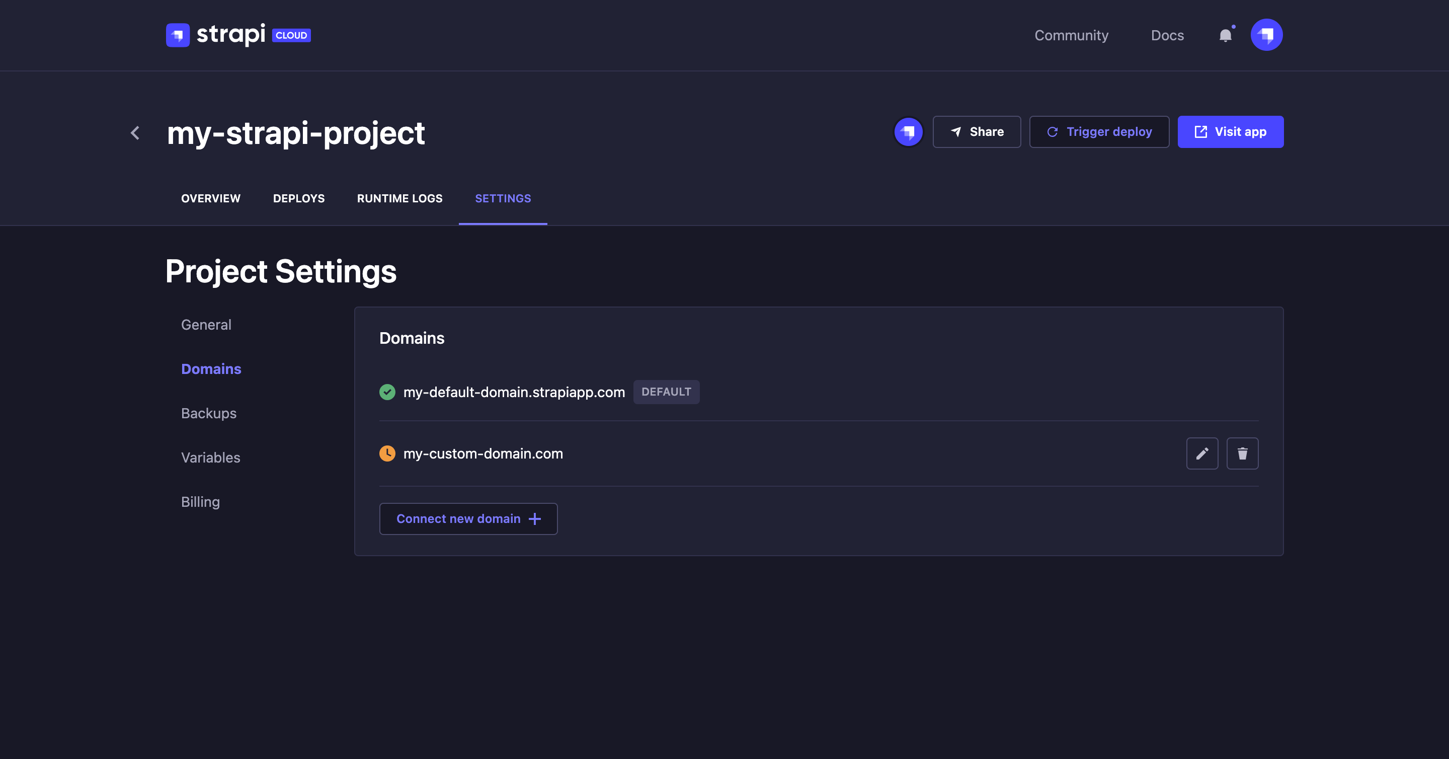Collapse back with the left chevron arrow
Screen dimensions: 1449x759
tap(135, 133)
